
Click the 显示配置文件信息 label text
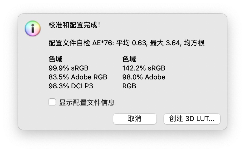[x=87, y=102]
